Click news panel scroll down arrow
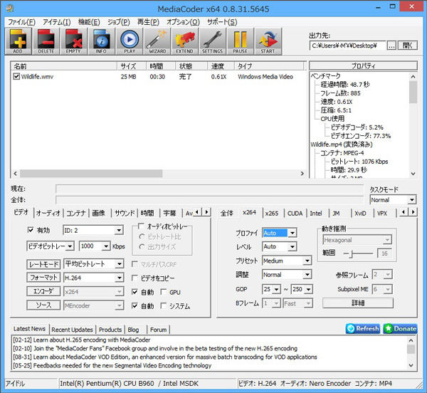 point(411,365)
